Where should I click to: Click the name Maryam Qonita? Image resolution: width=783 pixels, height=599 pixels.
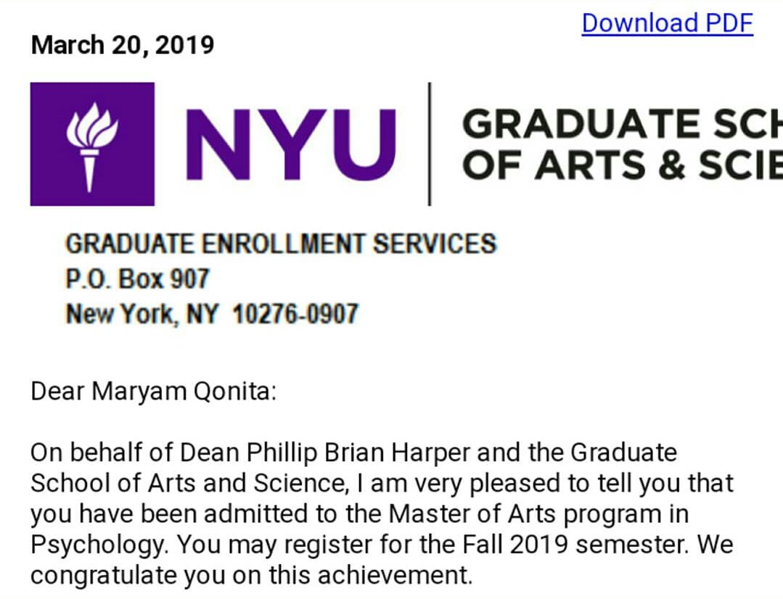tap(181, 392)
